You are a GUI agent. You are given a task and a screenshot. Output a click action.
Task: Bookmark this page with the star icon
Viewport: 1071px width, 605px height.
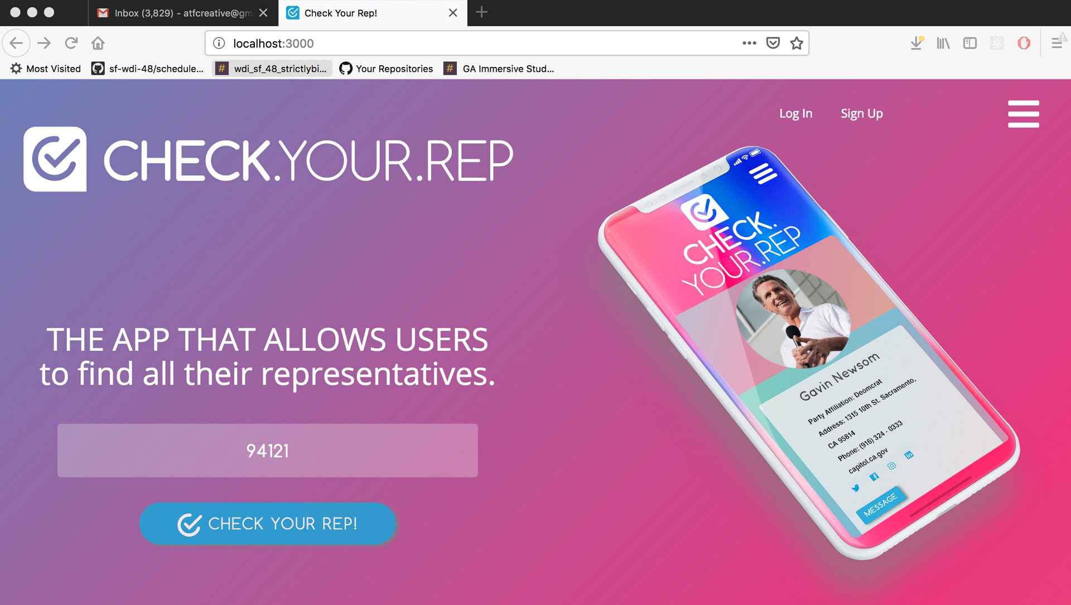(x=797, y=43)
